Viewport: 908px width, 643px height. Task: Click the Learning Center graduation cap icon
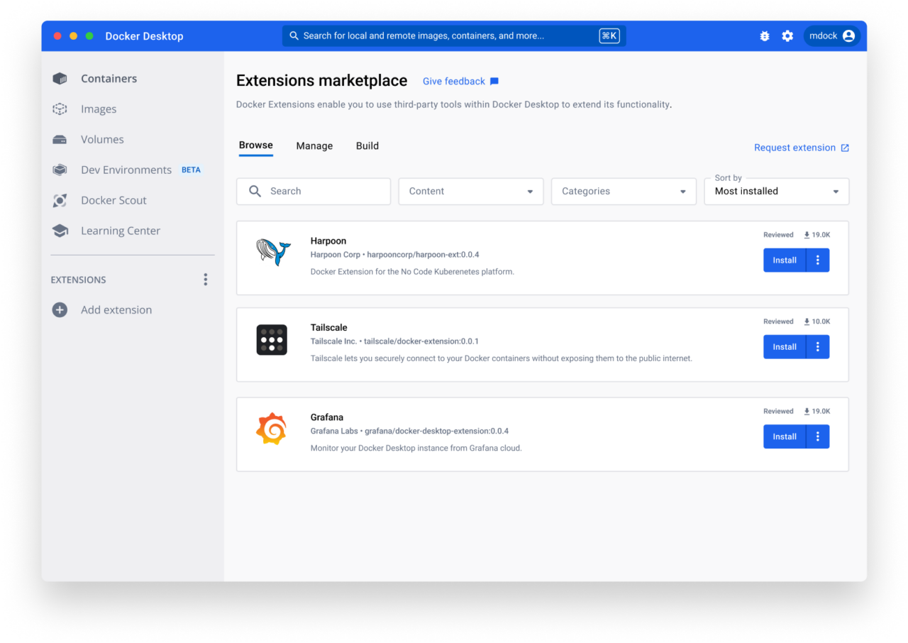(60, 231)
